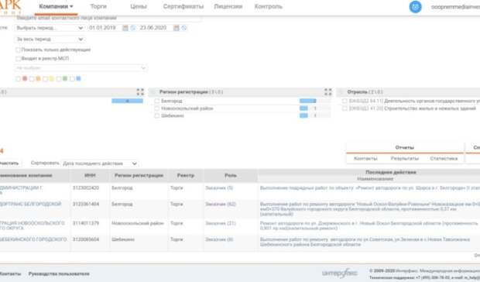Go to the Контроль menu
This screenshot has width=480, height=282.
tap(268, 6)
